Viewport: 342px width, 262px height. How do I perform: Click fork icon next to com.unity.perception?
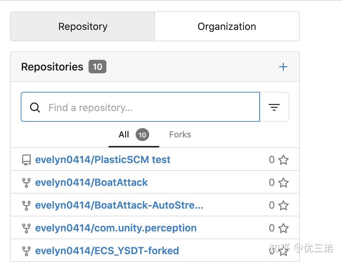26,228
